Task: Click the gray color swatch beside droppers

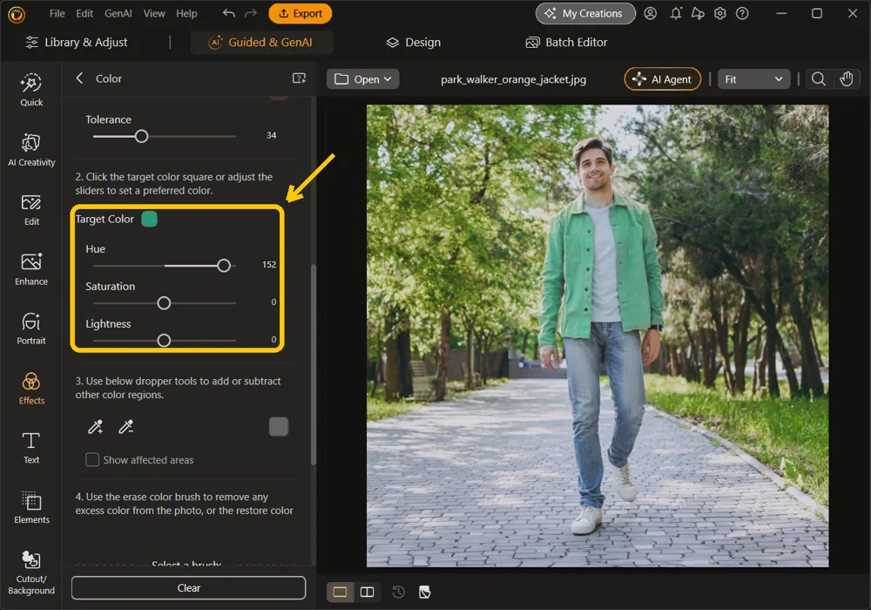Action: tap(279, 427)
